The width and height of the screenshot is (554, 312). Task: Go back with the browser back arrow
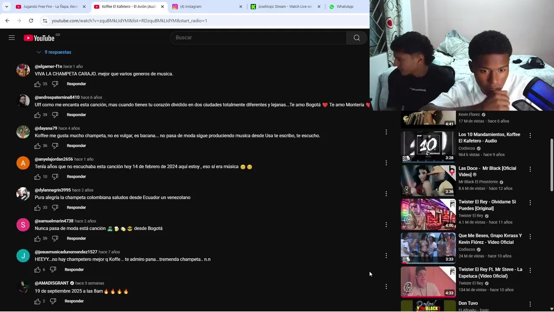7,20
